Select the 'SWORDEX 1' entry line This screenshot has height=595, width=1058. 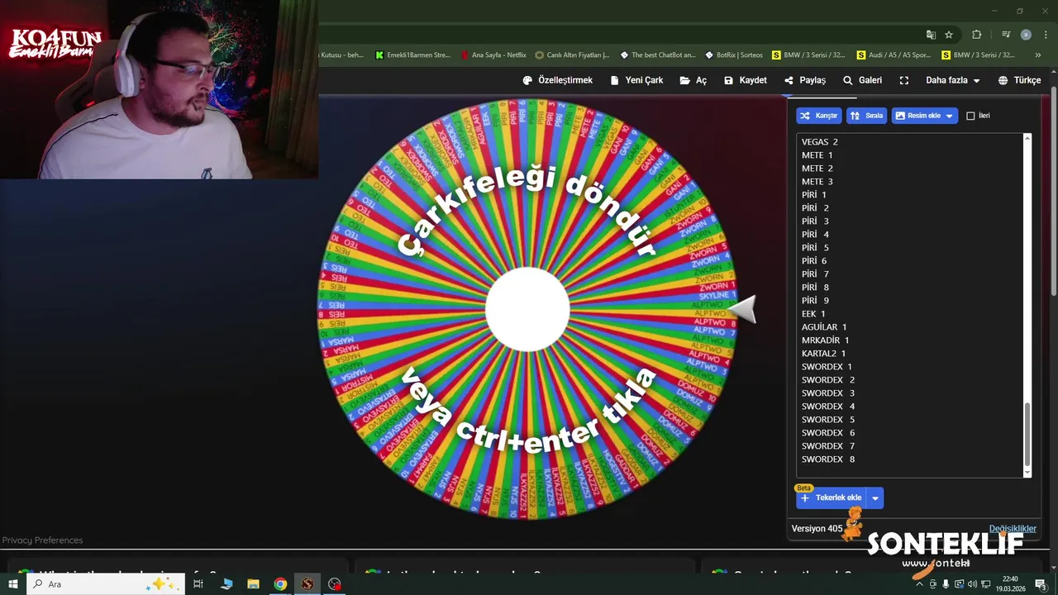pyautogui.click(x=827, y=367)
